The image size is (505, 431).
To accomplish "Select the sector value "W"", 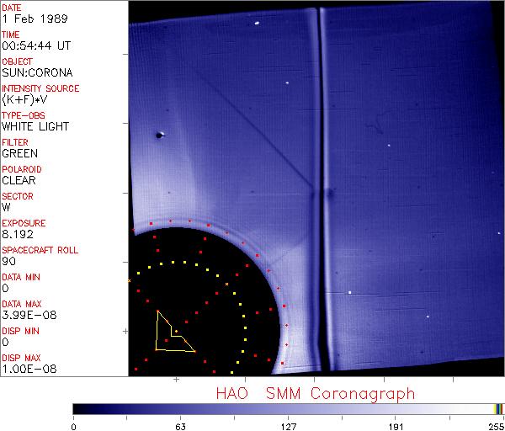I will 6,207.
